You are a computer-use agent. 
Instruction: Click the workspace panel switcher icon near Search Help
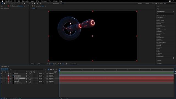point(156,4)
